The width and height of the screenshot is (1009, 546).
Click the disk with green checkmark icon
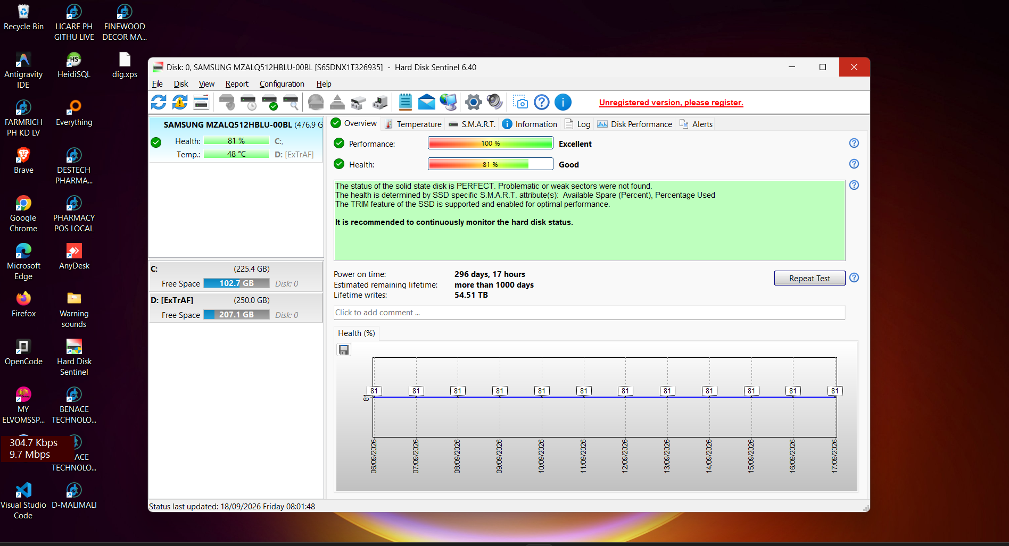click(x=270, y=102)
